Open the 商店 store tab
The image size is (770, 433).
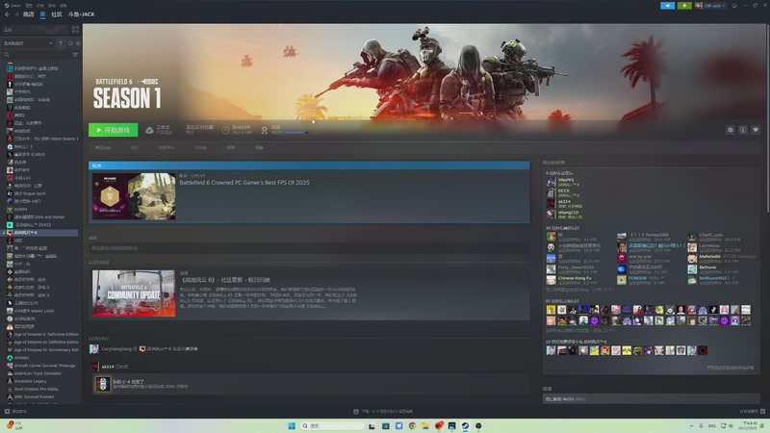29,14
